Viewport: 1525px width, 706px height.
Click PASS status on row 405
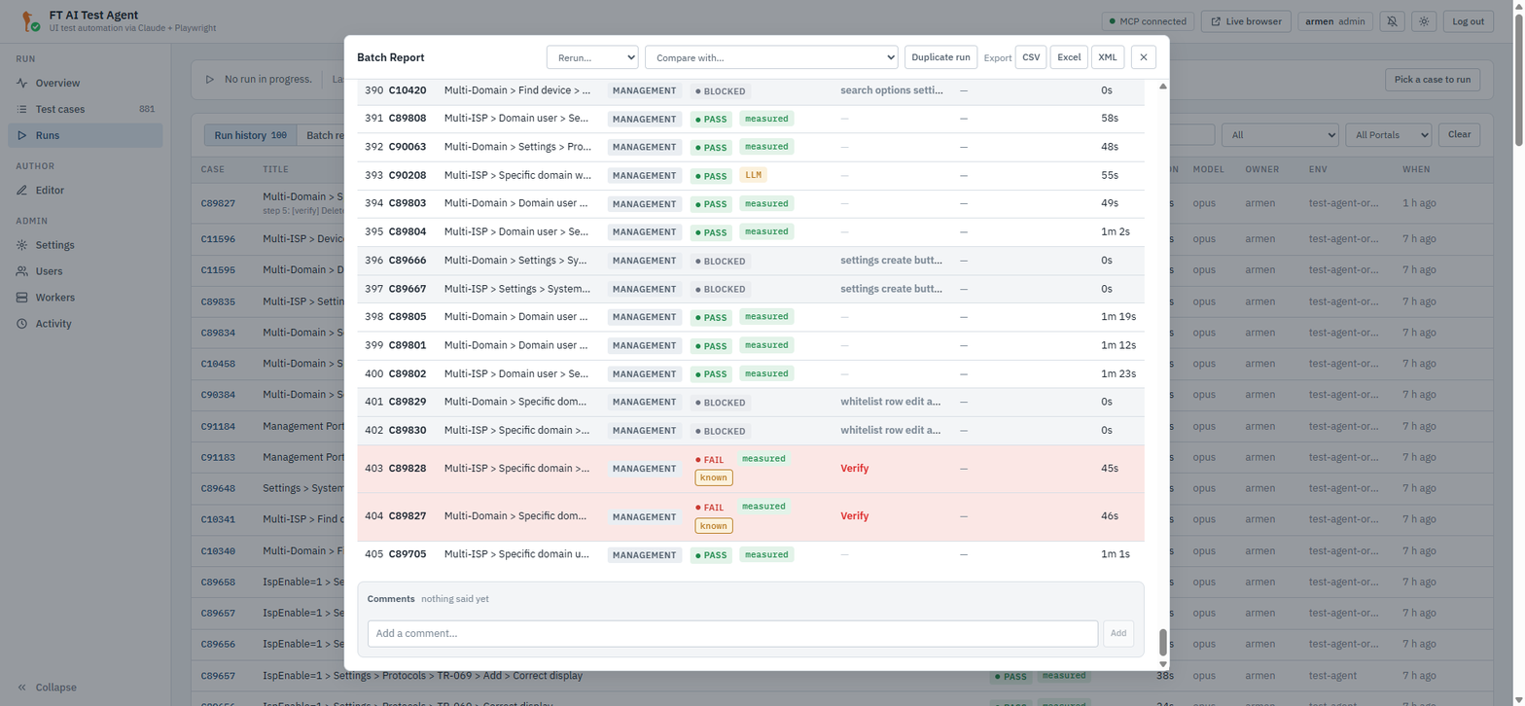click(711, 555)
